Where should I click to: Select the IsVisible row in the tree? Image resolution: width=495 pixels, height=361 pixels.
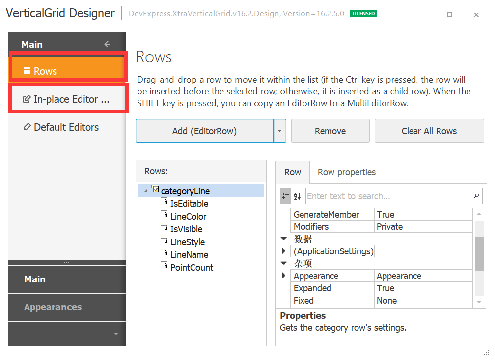click(186, 229)
